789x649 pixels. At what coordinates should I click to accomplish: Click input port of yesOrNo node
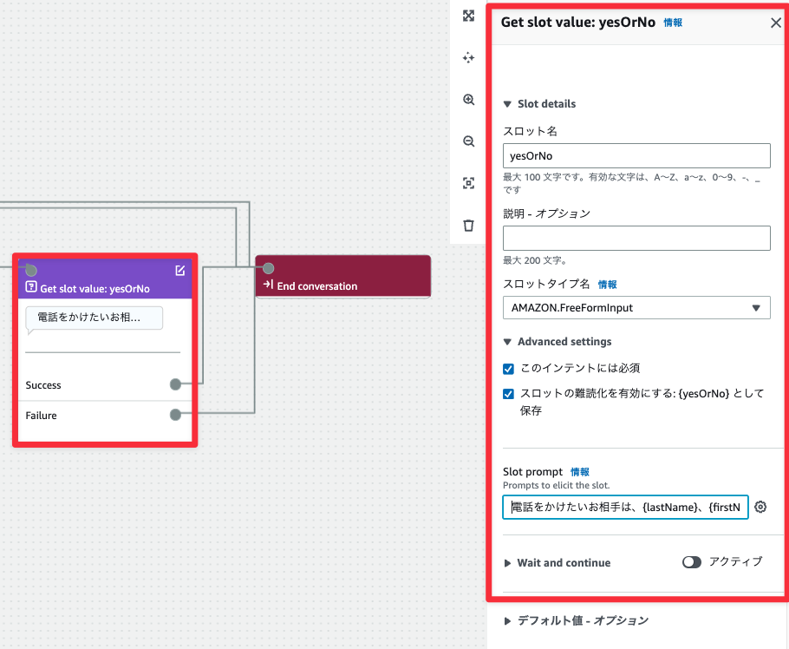[x=31, y=271]
